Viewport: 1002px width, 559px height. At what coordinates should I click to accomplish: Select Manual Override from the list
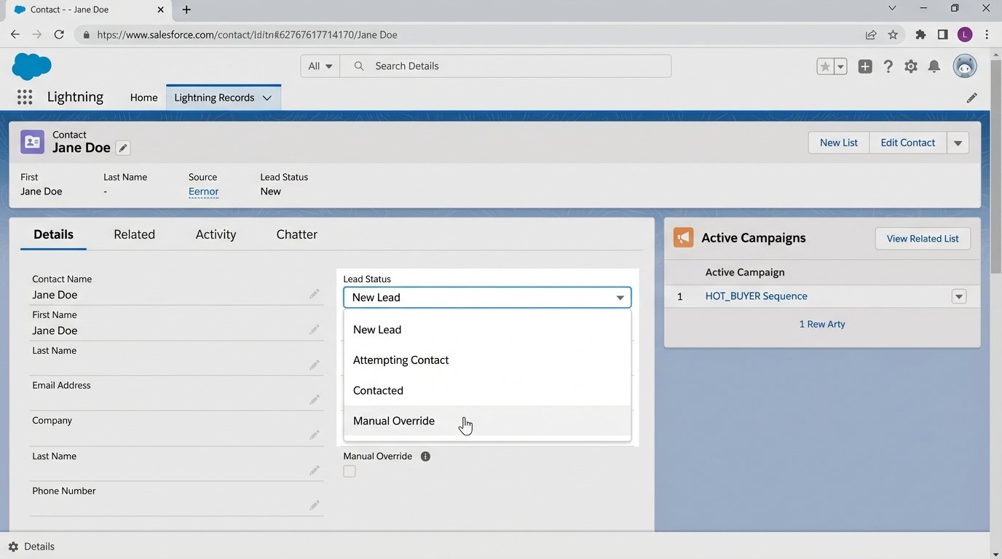pyautogui.click(x=394, y=421)
